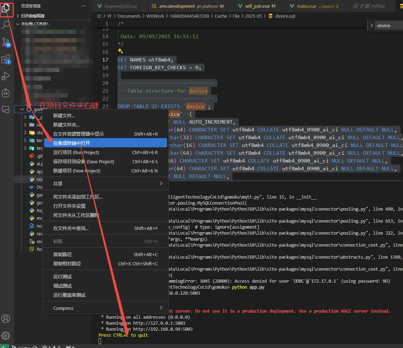Switch to the index.vue search tab
This screenshot has height=348, width=403.
pos(316,6)
